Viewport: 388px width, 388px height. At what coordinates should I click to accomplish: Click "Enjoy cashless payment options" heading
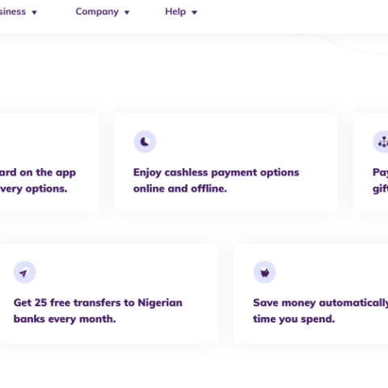pos(216,173)
